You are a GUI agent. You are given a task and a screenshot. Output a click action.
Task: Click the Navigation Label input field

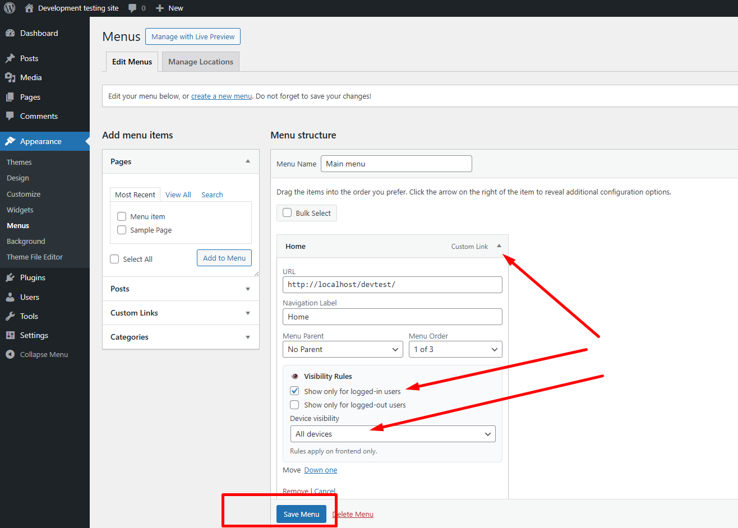click(x=393, y=317)
